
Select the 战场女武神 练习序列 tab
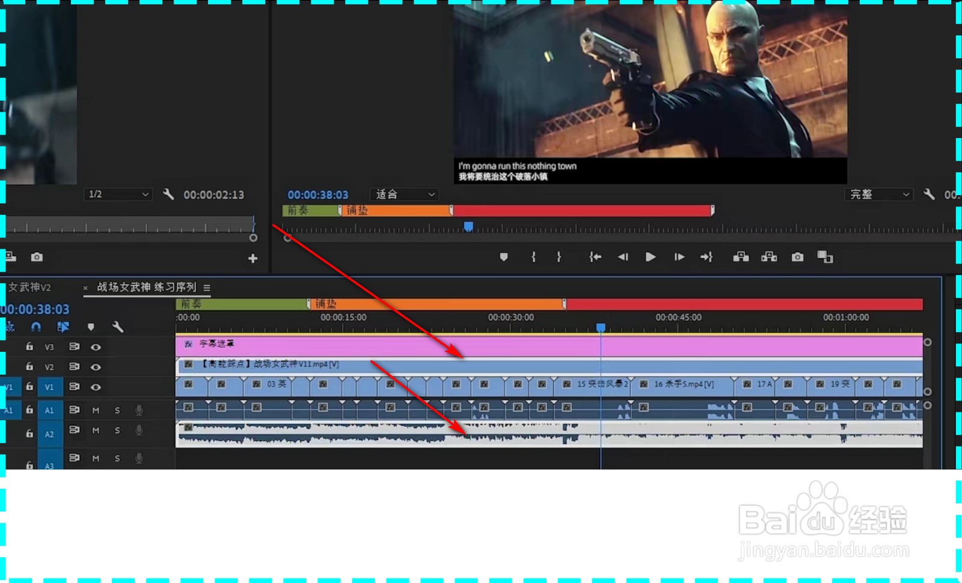point(147,287)
